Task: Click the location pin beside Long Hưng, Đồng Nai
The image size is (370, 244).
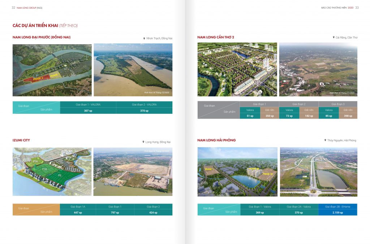Action: pyautogui.click(x=143, y=142)
